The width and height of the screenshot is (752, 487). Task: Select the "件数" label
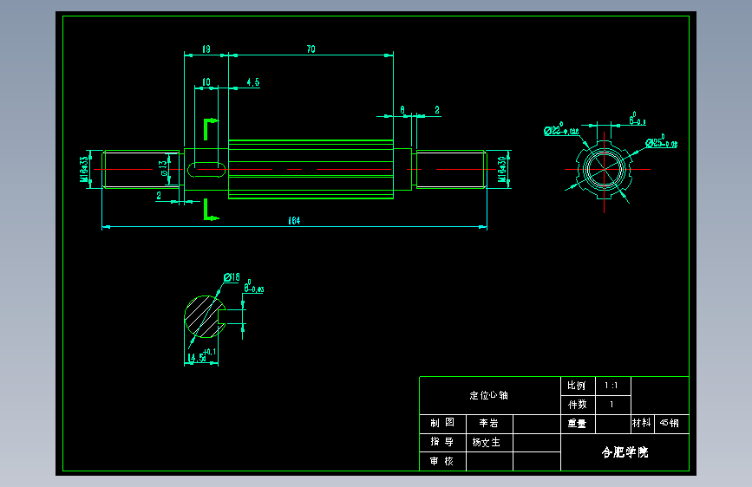[x=577, y=405]
